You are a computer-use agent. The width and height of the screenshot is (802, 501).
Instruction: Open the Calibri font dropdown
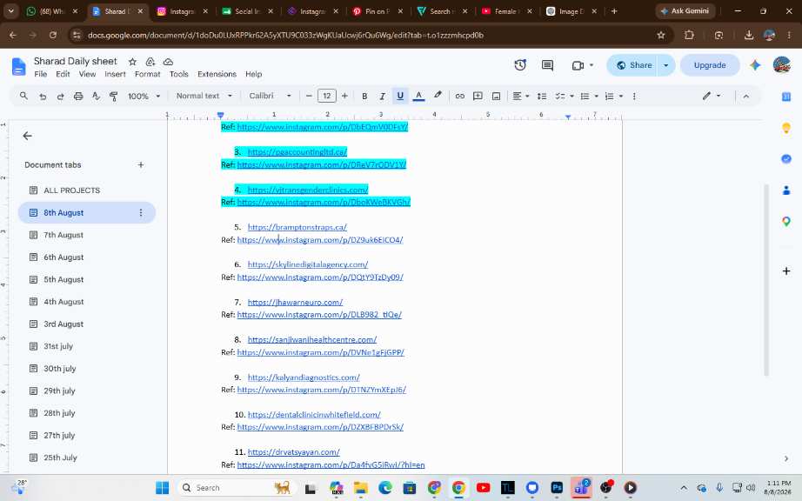[270, 96]
